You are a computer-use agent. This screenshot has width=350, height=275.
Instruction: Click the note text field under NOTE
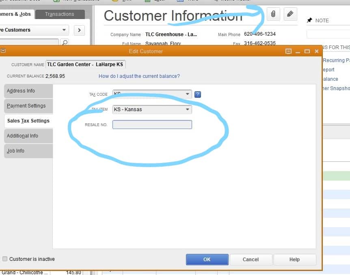tap(328, 34)
